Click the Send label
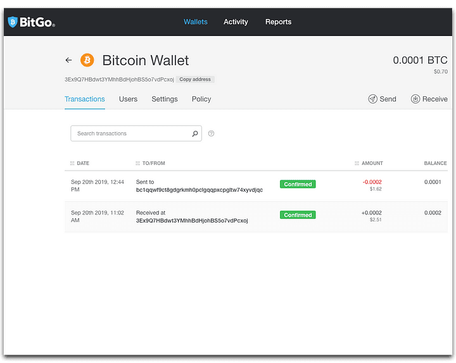This screenshot has height=363, width=456. (x=388, y=99)
